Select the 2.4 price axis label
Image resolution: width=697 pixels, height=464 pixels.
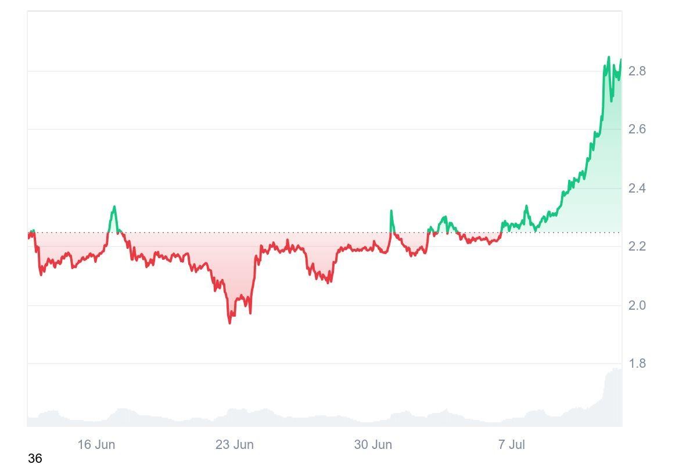click(x=637, y=188)
